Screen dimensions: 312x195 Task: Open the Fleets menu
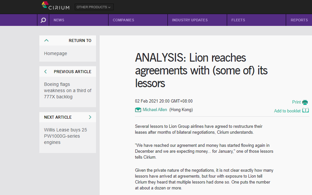238,20
